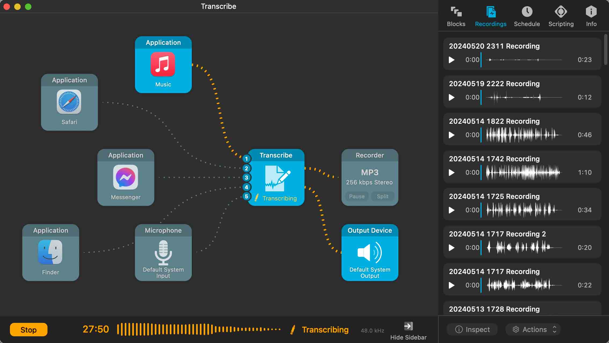This screenshot has width=609, height=343.
Task: Click input port 5 on Transcribe block
Action: [x=247, y=196]
